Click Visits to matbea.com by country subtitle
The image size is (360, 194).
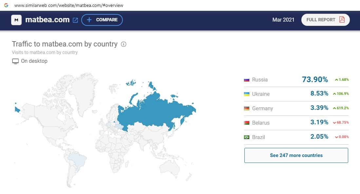[45, 52]
